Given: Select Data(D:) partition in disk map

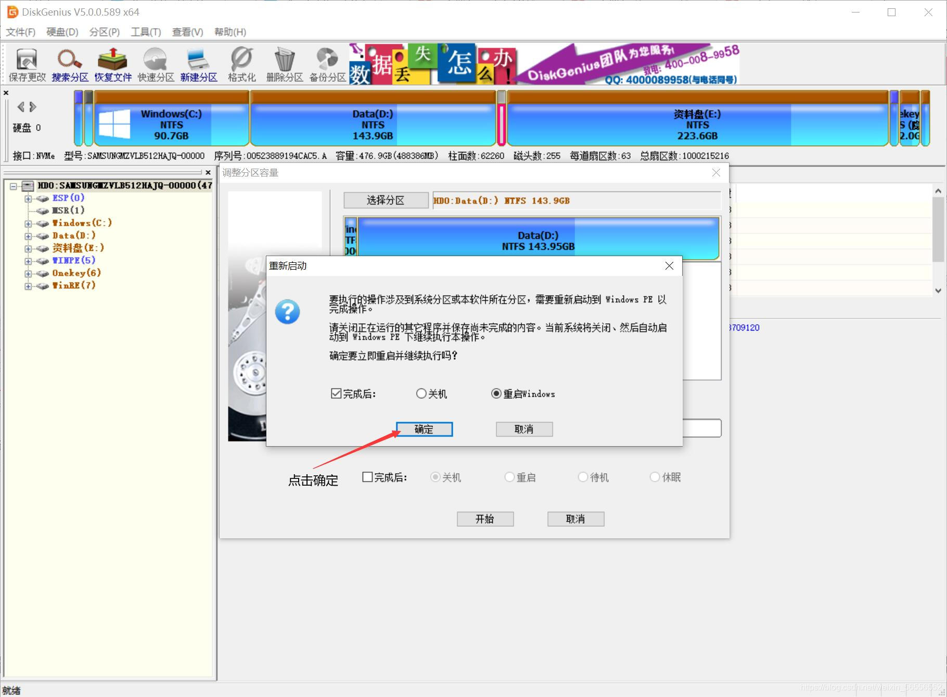Looking at the screenshot, I should pyautogui.click(x=373, y=119).
